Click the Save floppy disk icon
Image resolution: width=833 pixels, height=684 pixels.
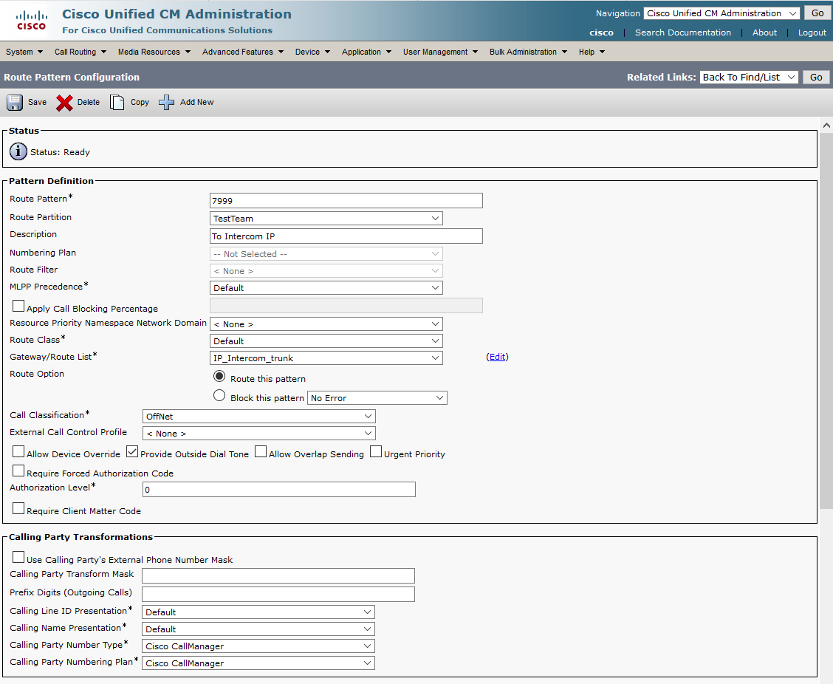[x=15, y=103]
